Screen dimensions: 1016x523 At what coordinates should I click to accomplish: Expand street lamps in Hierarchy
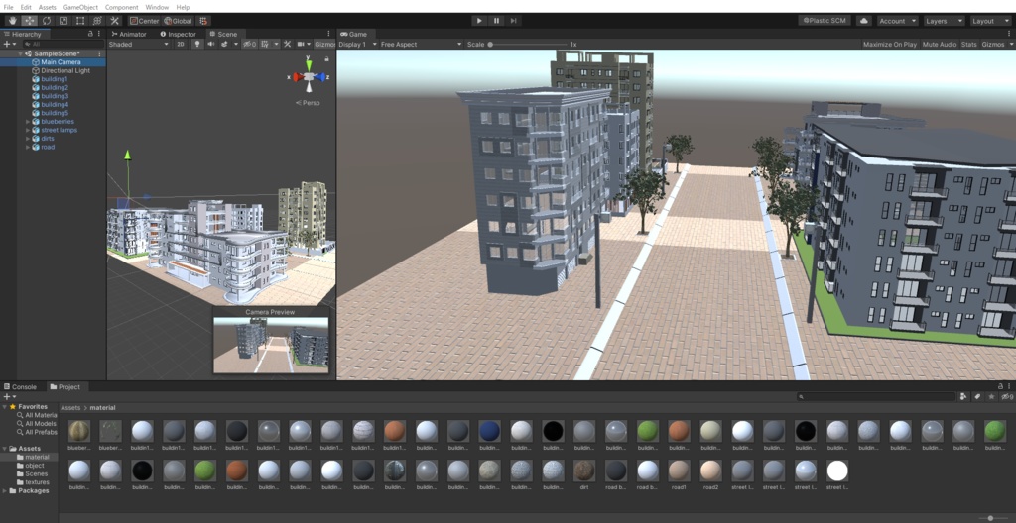tap(28, 130)
